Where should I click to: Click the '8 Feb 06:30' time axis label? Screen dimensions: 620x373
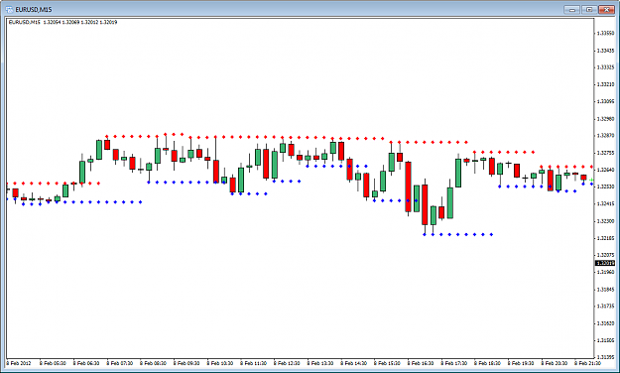point(86,363)
